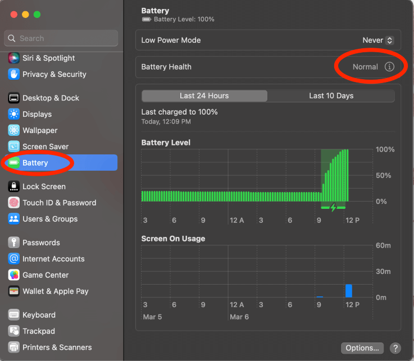Select Lock Screen in the sidebar
The height and width of the screenshot is (361, 414).
[44, 186]
